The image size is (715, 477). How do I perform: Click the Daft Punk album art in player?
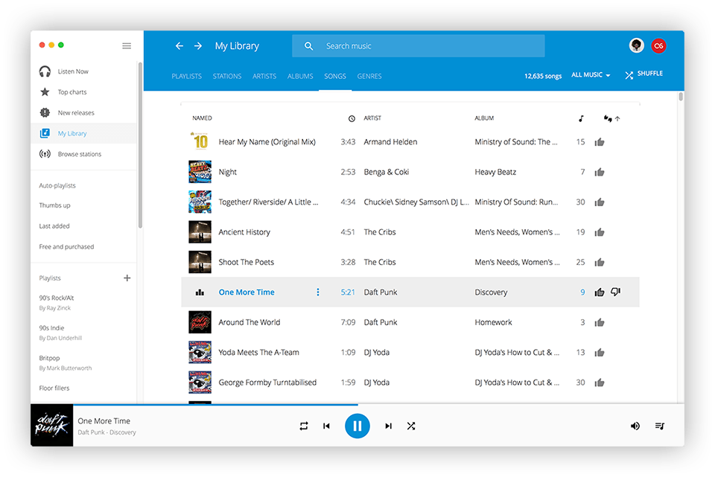pos(52,425)
